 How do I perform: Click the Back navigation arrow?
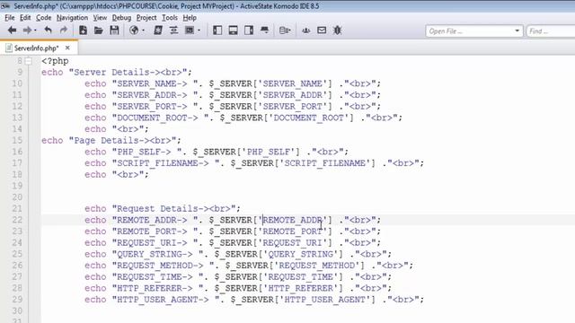[12, 31]
